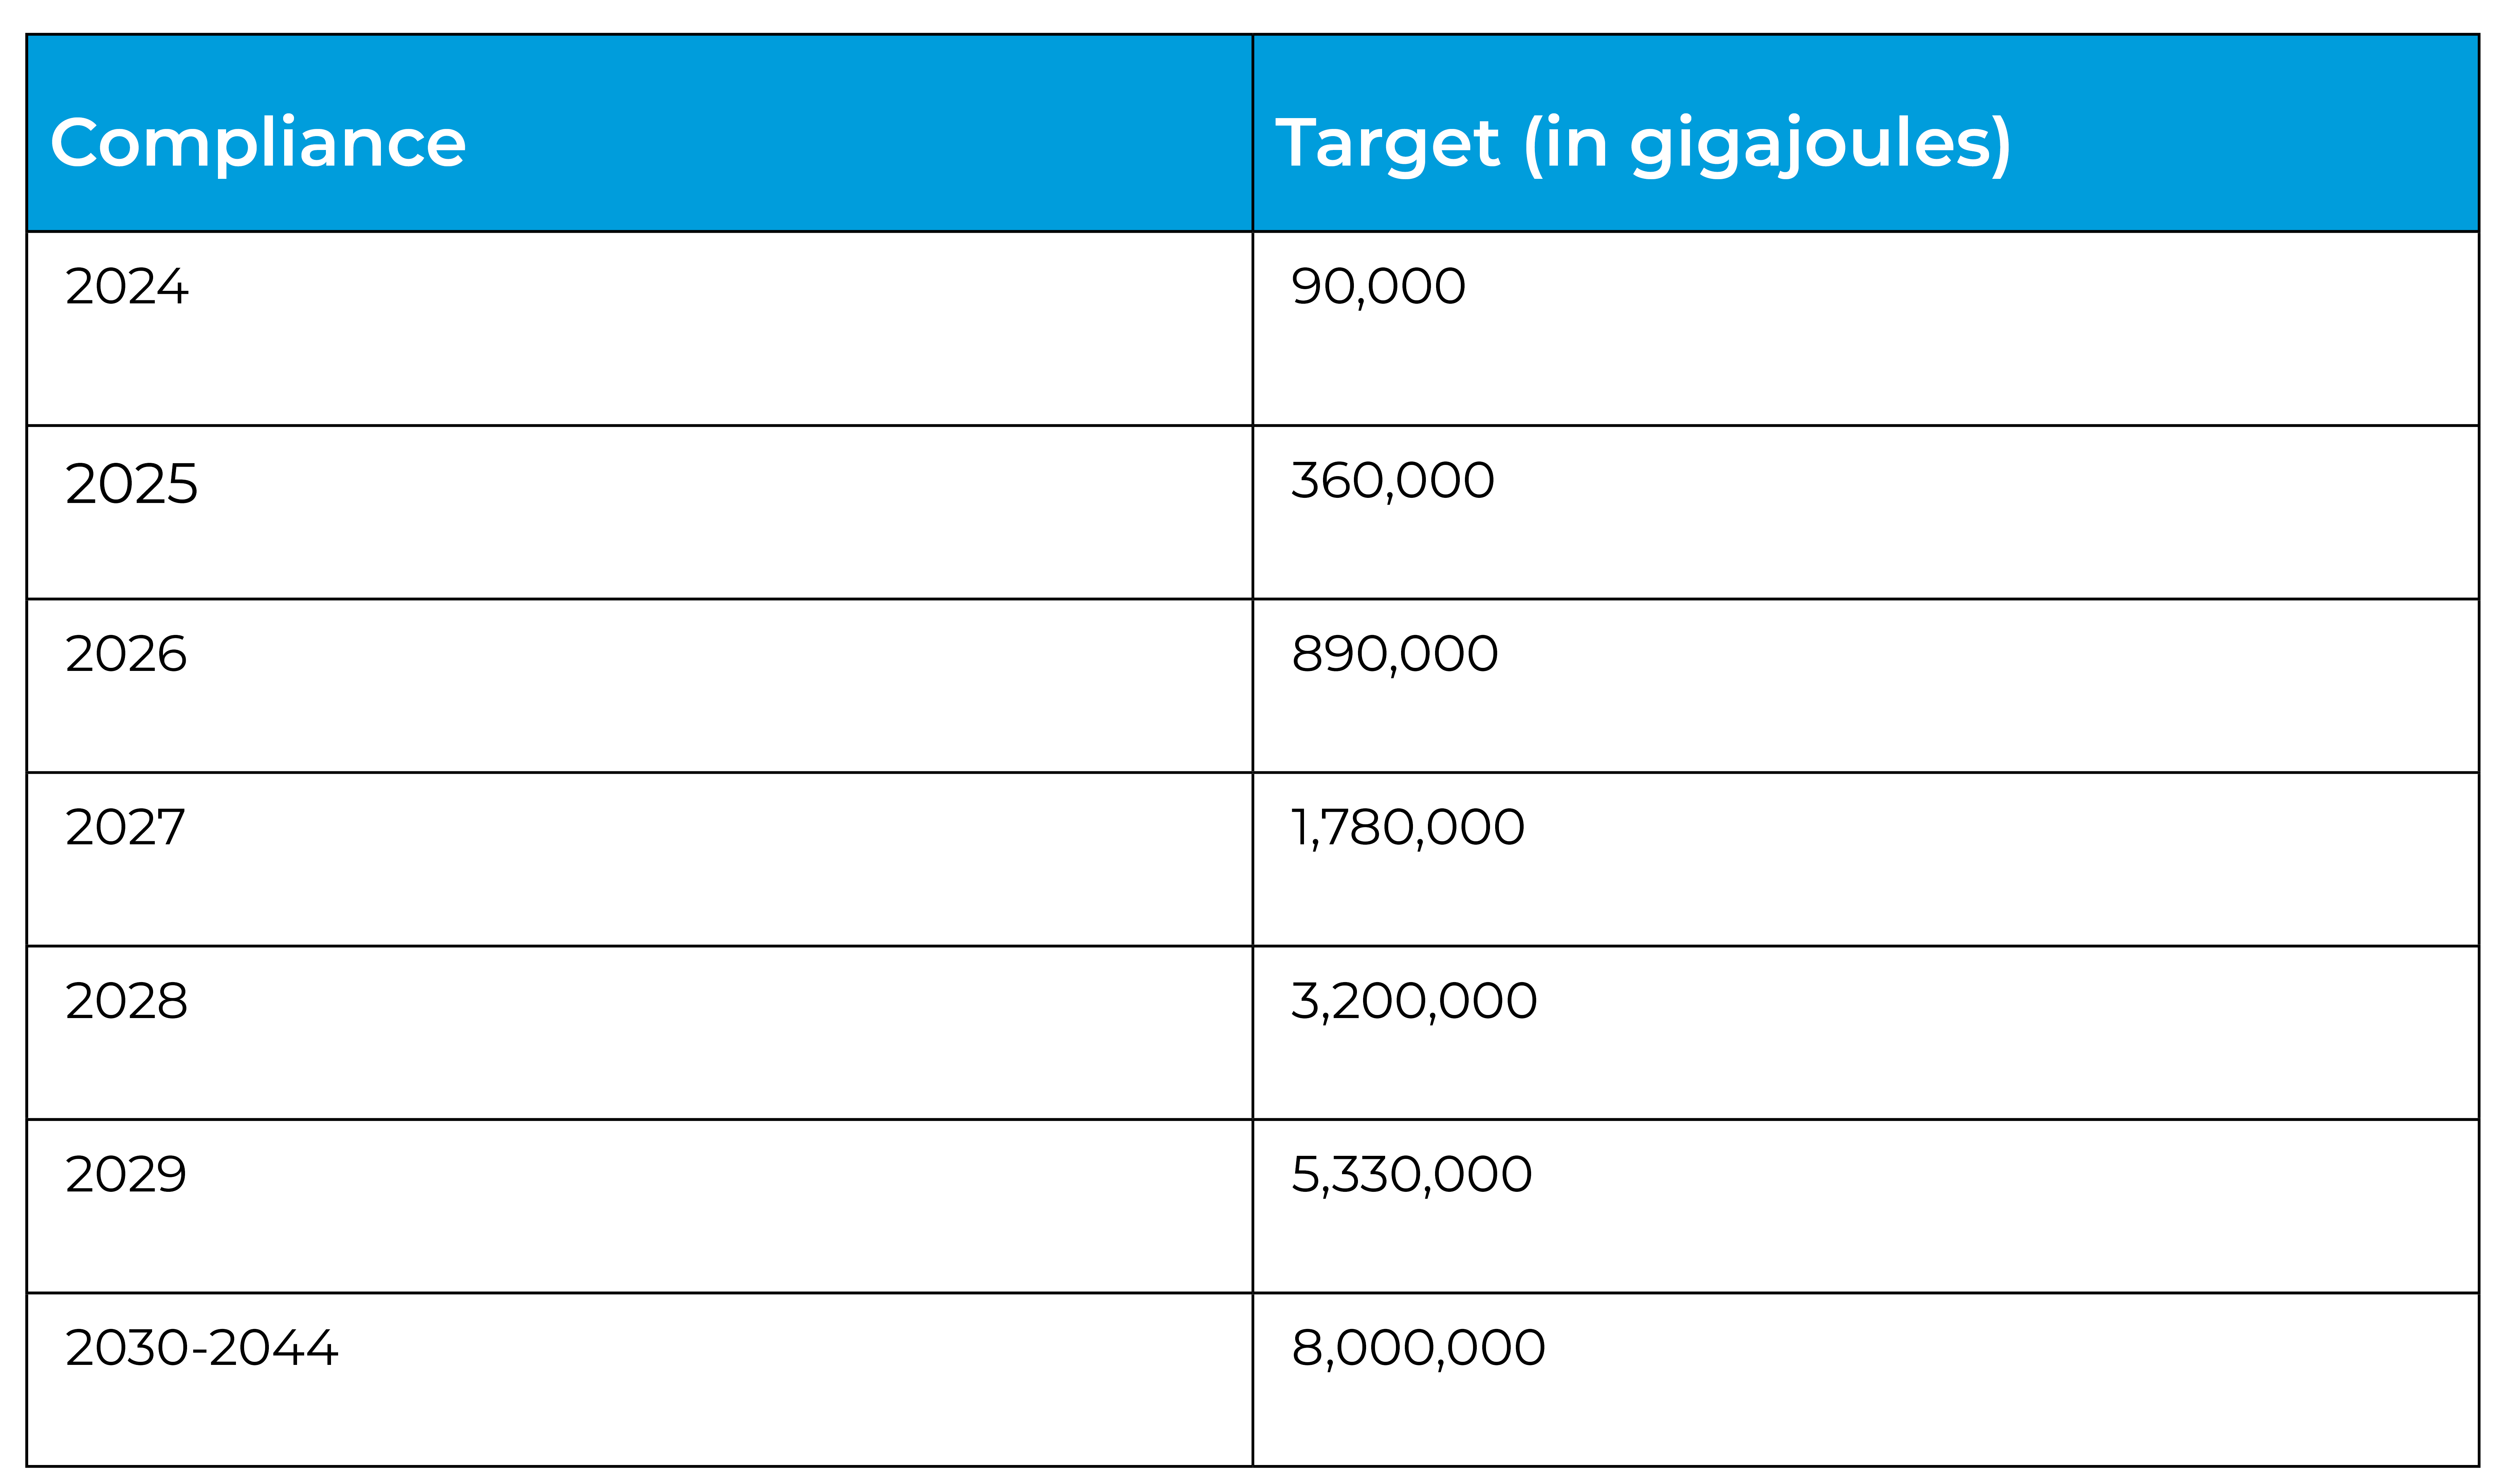Select the 2029 compliance year cell
Screen dimensions: 2499x1484
pyautogui.click(x=126, y=1175)
